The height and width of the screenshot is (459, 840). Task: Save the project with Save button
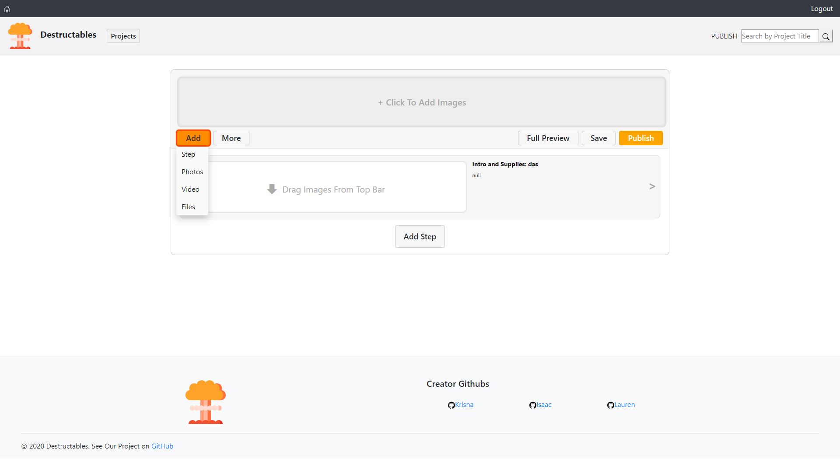pos(598,138)
